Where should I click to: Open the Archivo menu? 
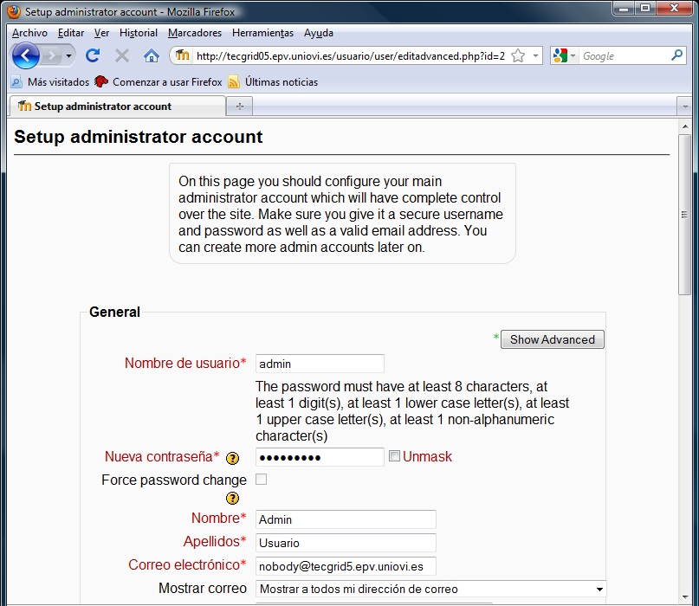click(29, 33)
